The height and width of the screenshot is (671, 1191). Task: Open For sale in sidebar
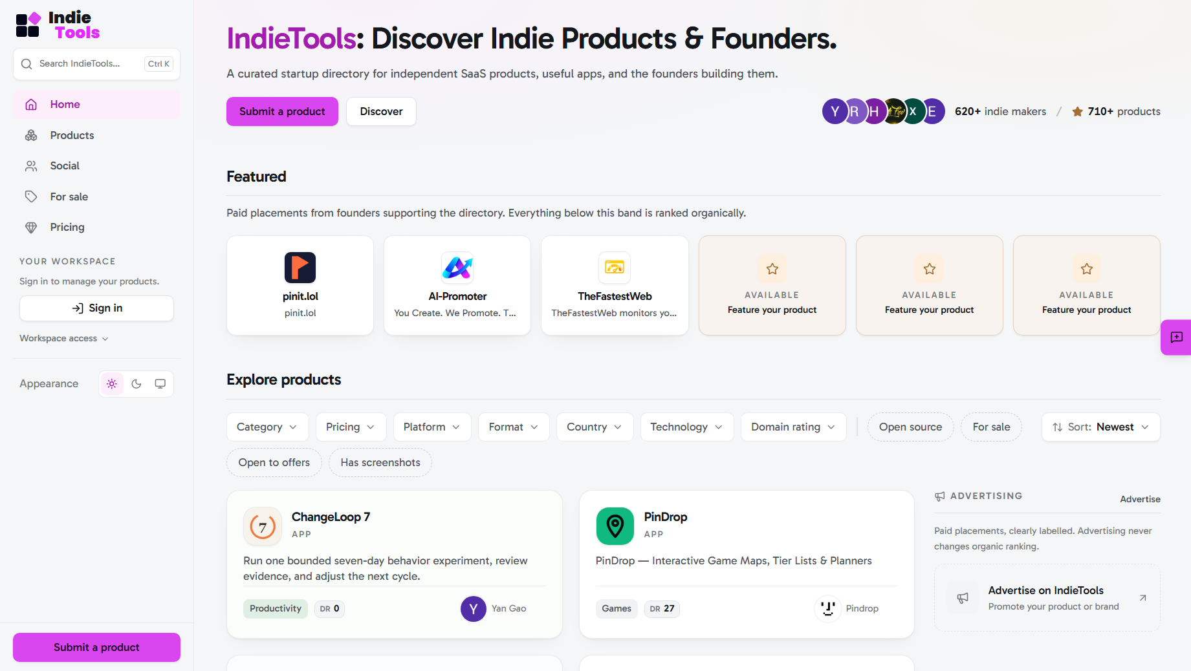pyautogui.click(x=96, y=197)
